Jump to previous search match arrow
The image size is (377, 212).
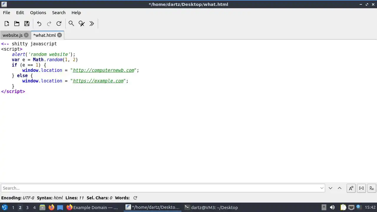click(340, 188)
